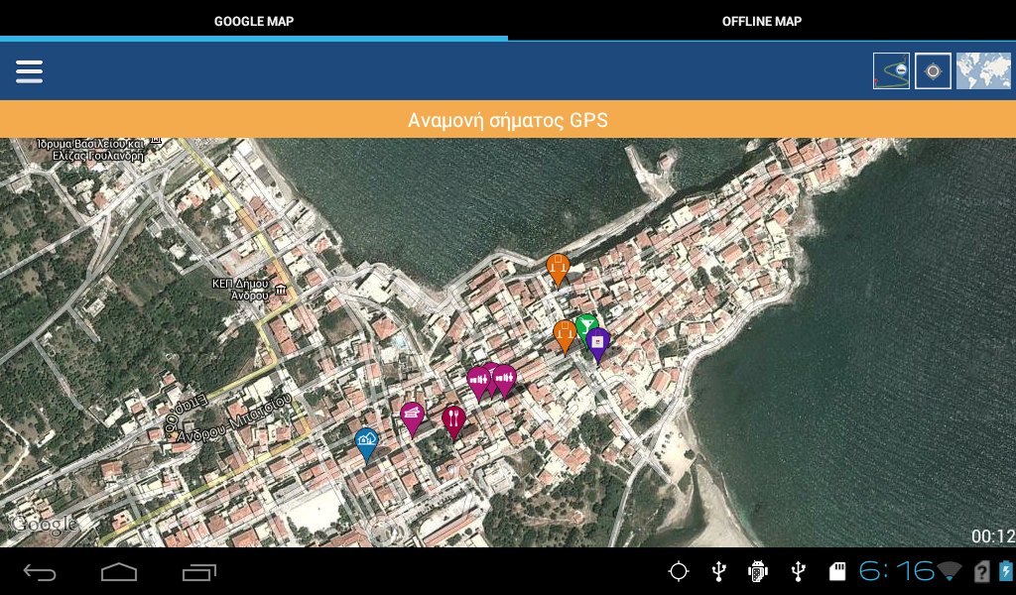1016x595 pixels.
Task: Open the hamburger menu
Action: coord(29,71)
